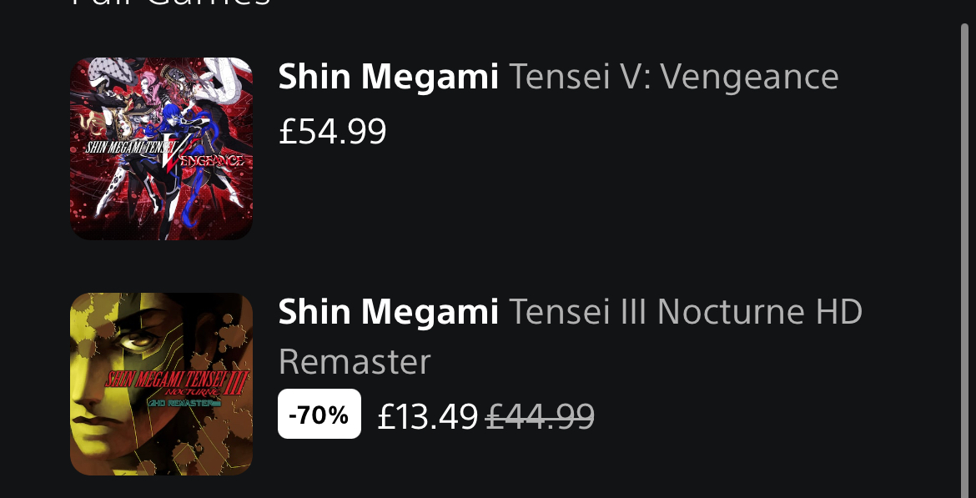The height and width of the screenshot is (498, 976).
Task: Click the Tensei III Nocturne HD title
Action: pyautogui.click(x=685, y=313)
